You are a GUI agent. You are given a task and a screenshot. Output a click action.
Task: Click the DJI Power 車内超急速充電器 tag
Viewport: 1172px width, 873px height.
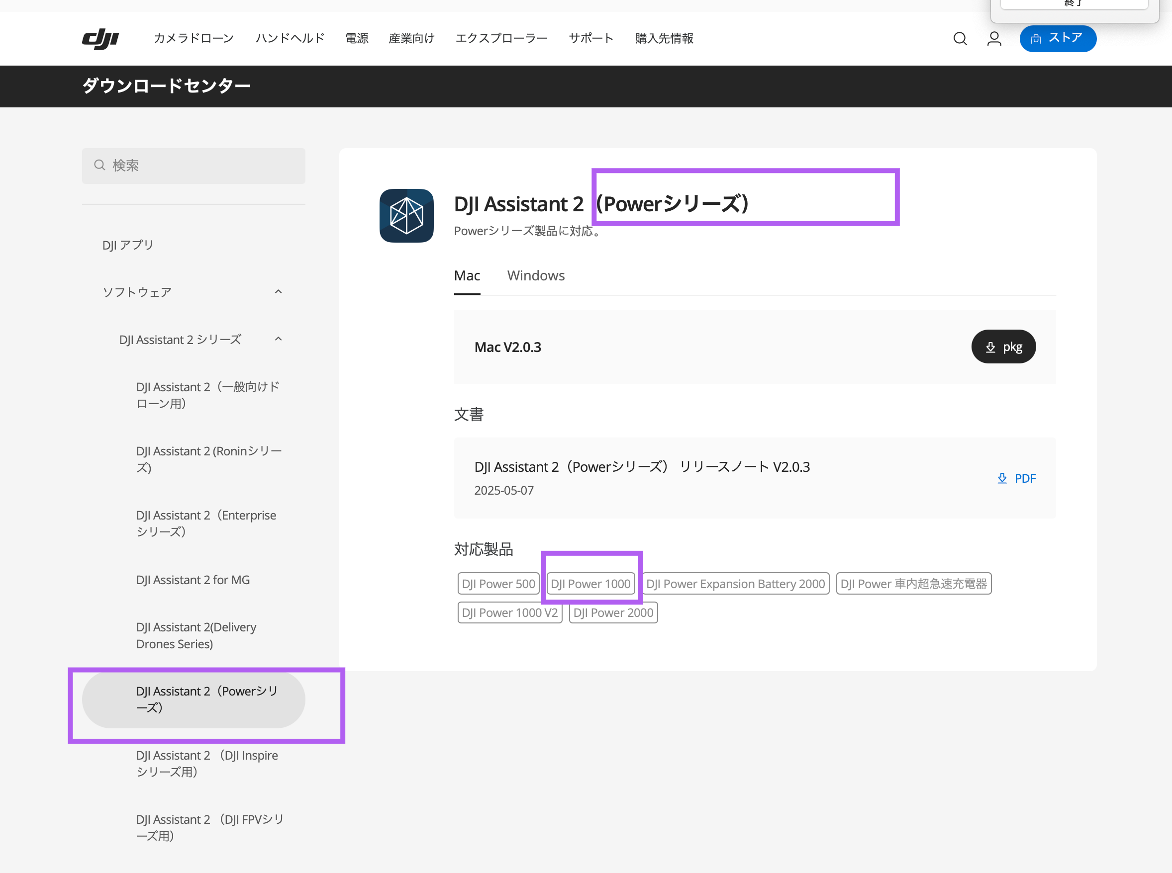point(913,584)
